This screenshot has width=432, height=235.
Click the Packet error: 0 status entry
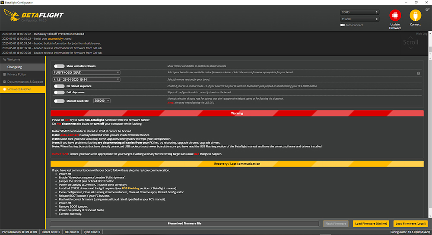(x=51, y=232)
